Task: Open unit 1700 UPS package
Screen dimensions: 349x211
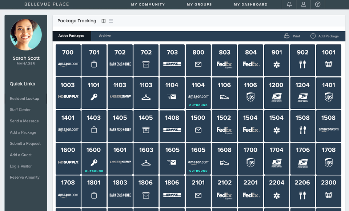Action: 250,158
